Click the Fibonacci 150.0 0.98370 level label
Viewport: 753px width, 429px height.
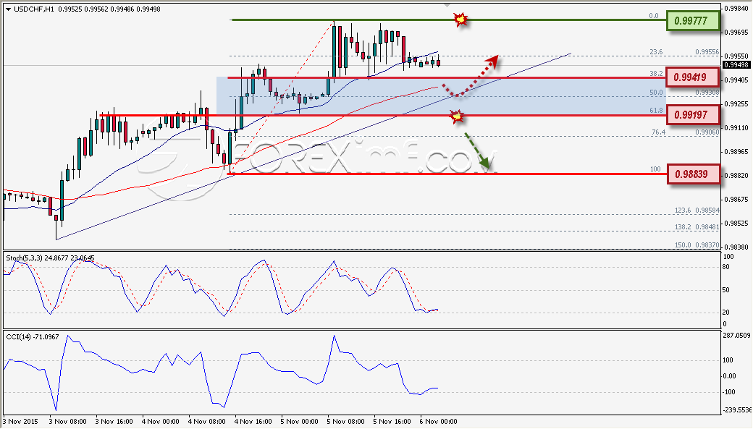[x=697, y=245]
